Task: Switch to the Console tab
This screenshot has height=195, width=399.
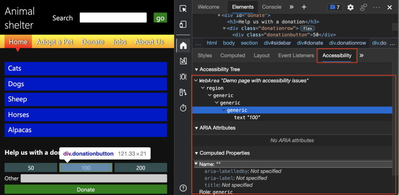Action: [272, 7]
